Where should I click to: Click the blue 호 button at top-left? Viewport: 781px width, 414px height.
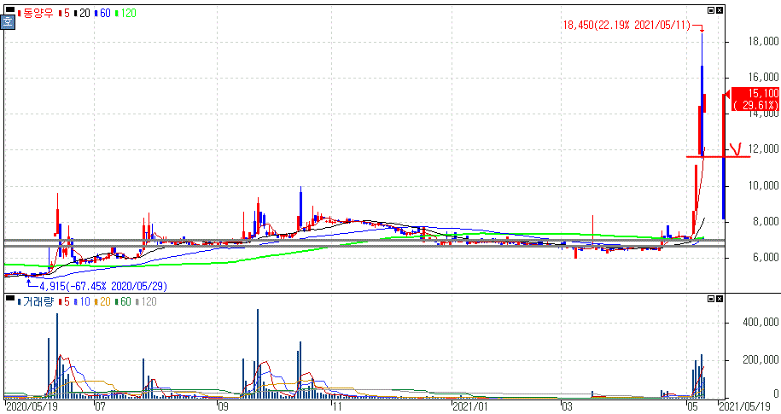(x=8, y=22)
